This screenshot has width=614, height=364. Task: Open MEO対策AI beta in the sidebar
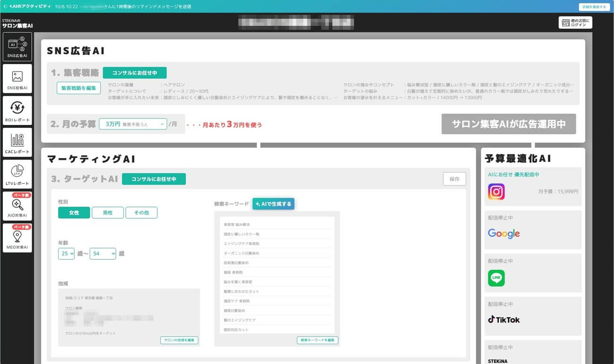click(17, 238)
